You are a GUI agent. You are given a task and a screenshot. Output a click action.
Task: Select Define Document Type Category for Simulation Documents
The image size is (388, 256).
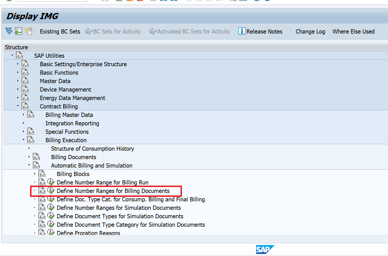pos(131,225)
